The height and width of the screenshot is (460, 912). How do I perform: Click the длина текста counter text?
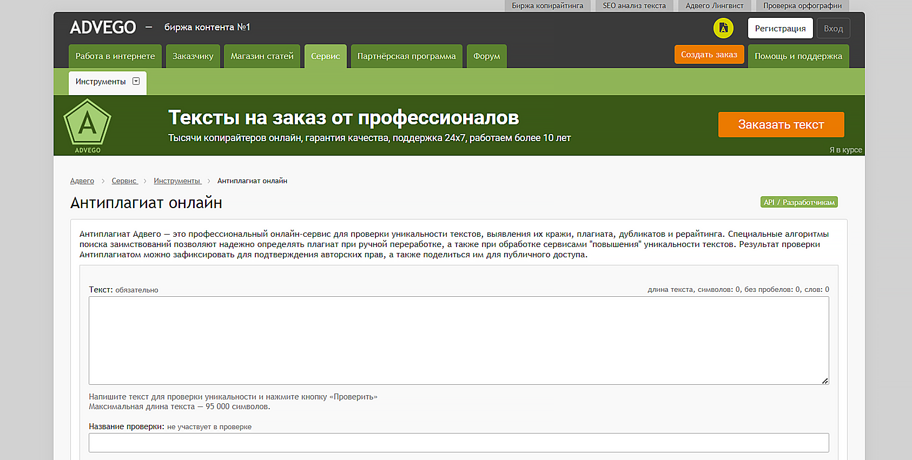click(x=738, y=290)
